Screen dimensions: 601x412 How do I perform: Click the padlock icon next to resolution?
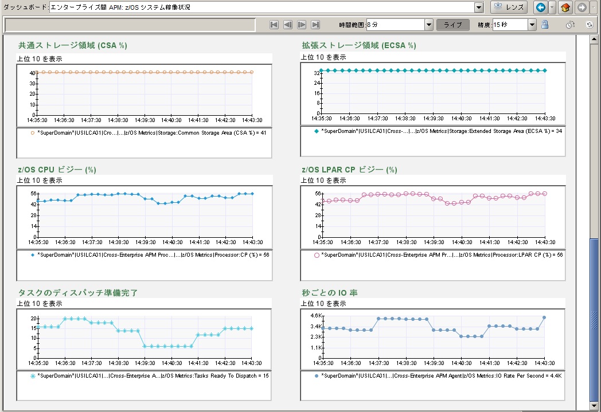tap(545, 25)
